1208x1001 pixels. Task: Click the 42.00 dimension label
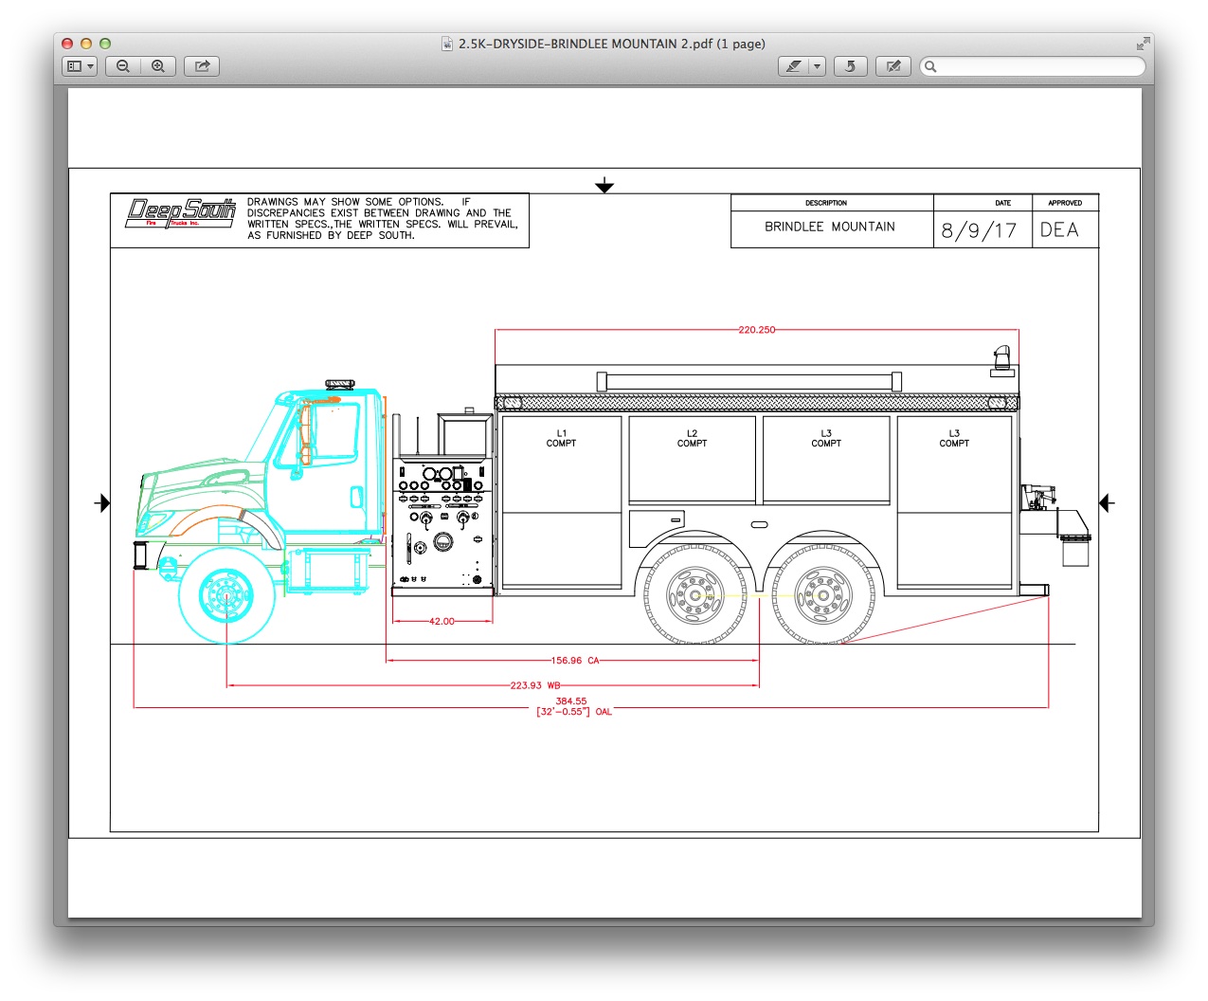coord(442,622)
